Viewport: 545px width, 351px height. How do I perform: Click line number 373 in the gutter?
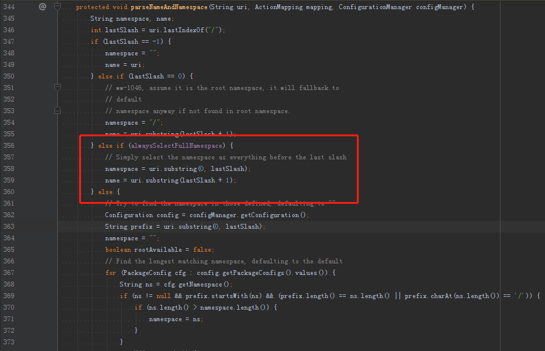coord(9,342)
